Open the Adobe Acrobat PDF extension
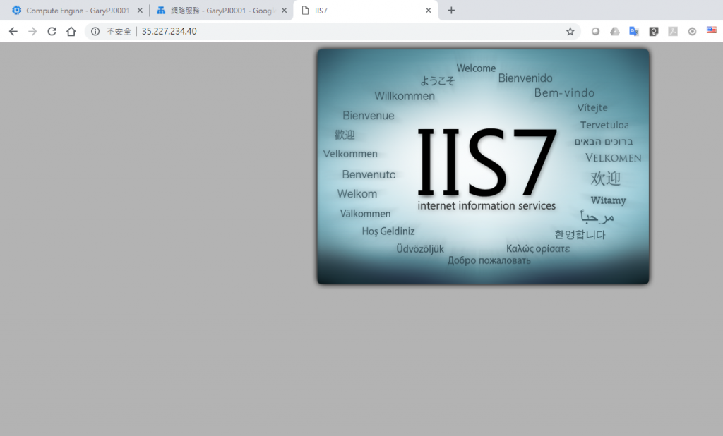The height and width of the screenshot is (436, 723). click(x=673, y=31)
